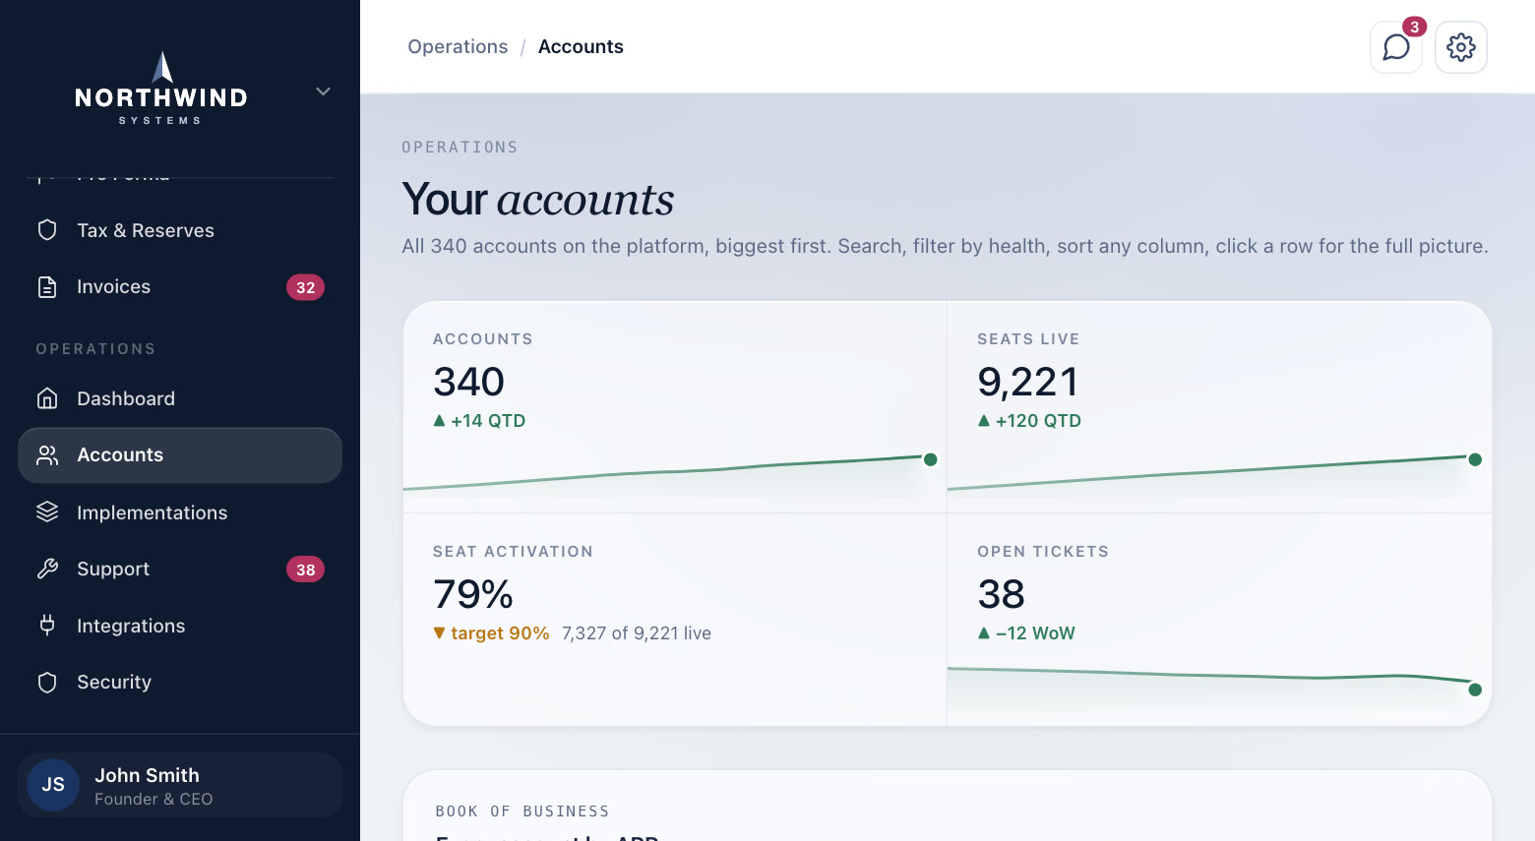Viewport: 1535px width, 841px height.
Task: Open Integrations from the sidebar
Action: click(180, 626)
